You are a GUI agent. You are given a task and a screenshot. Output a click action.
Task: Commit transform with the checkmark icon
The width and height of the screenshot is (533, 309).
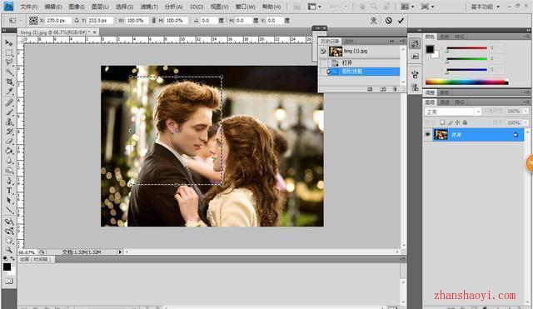click(401, 20)
